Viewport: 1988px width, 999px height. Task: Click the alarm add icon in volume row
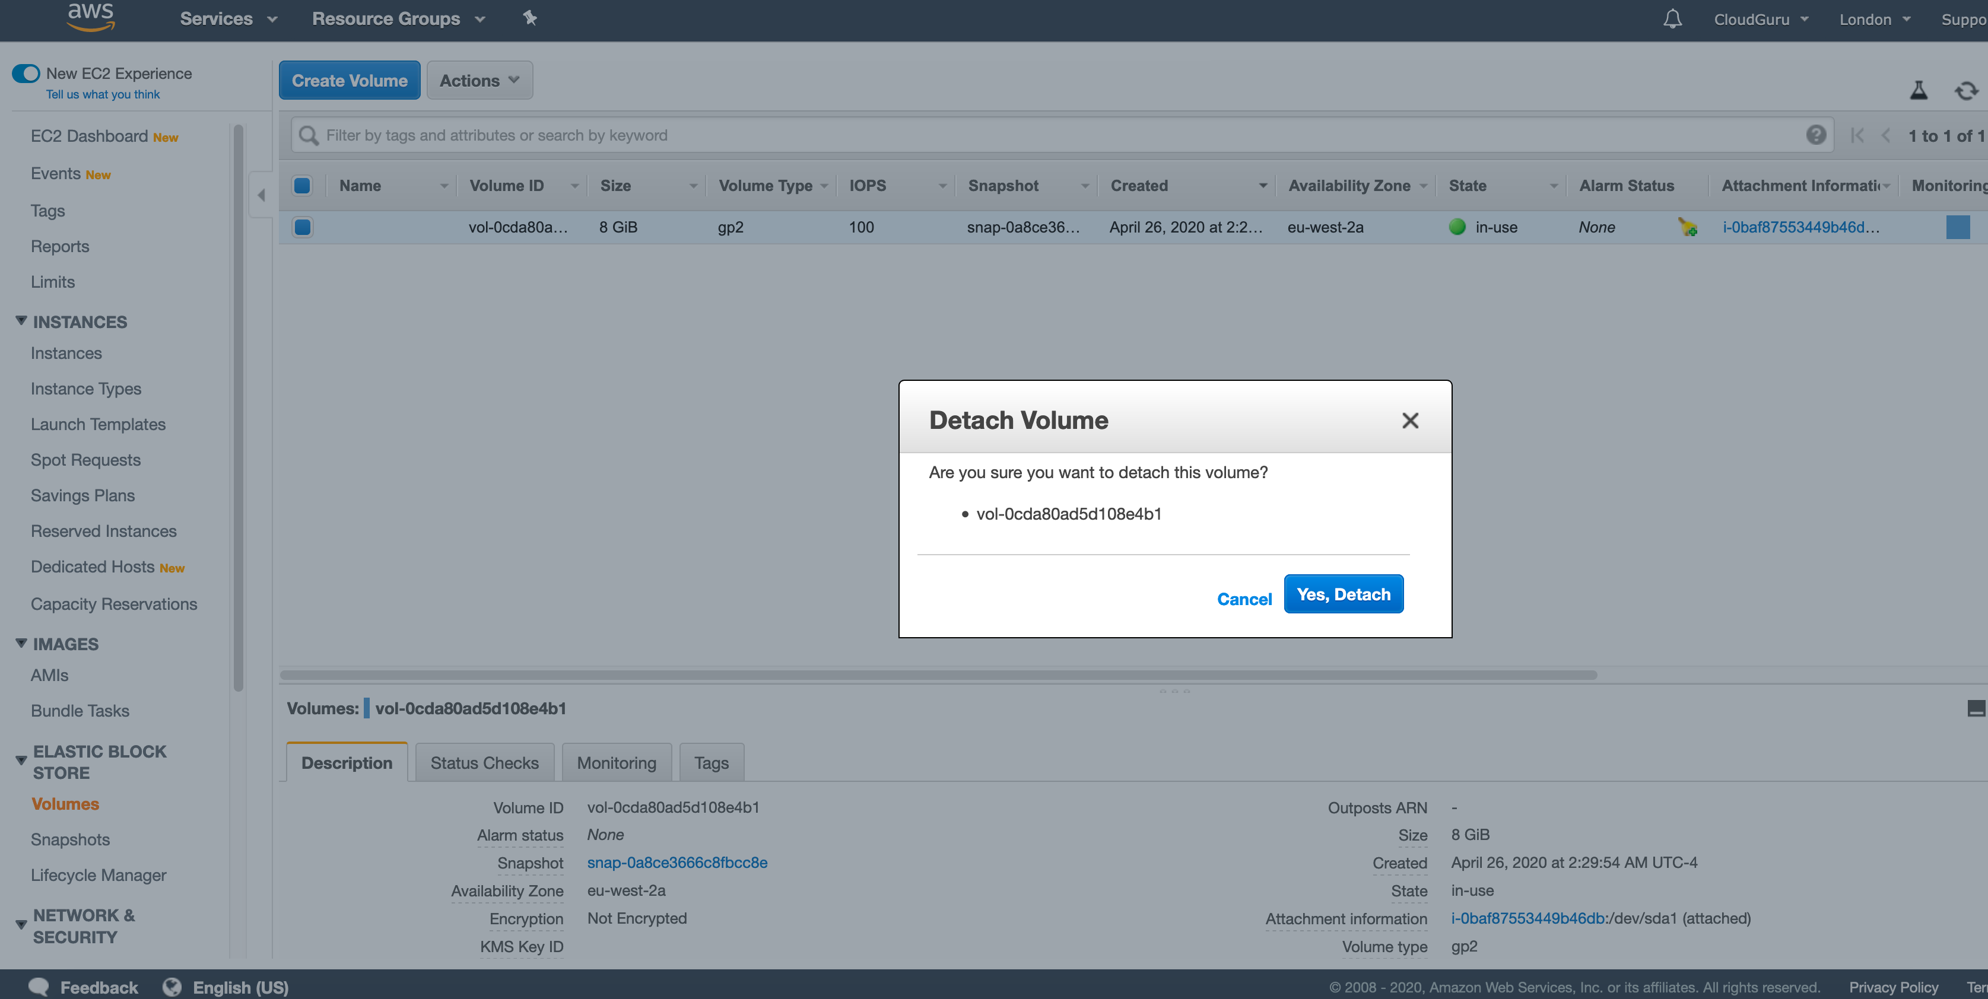pyautogui.click(x=1688, y=227)
